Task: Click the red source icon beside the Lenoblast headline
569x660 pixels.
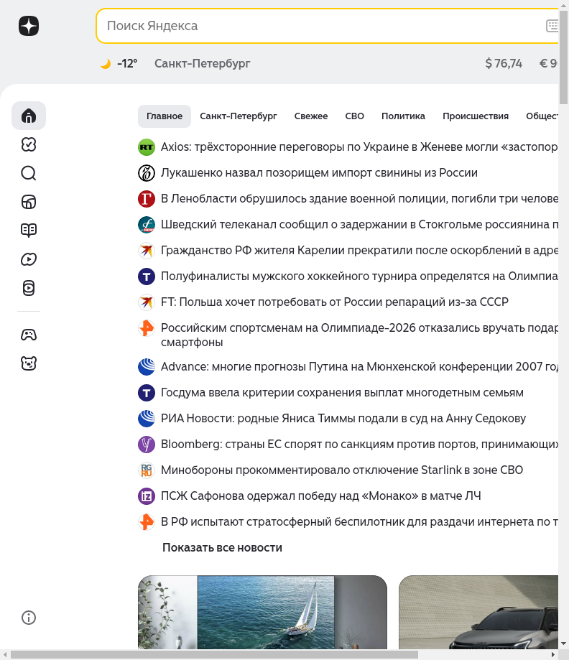Action: [x=147, y=199]
